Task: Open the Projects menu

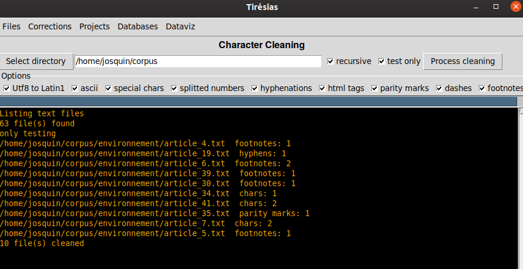Action: click(x=95, y=26)
